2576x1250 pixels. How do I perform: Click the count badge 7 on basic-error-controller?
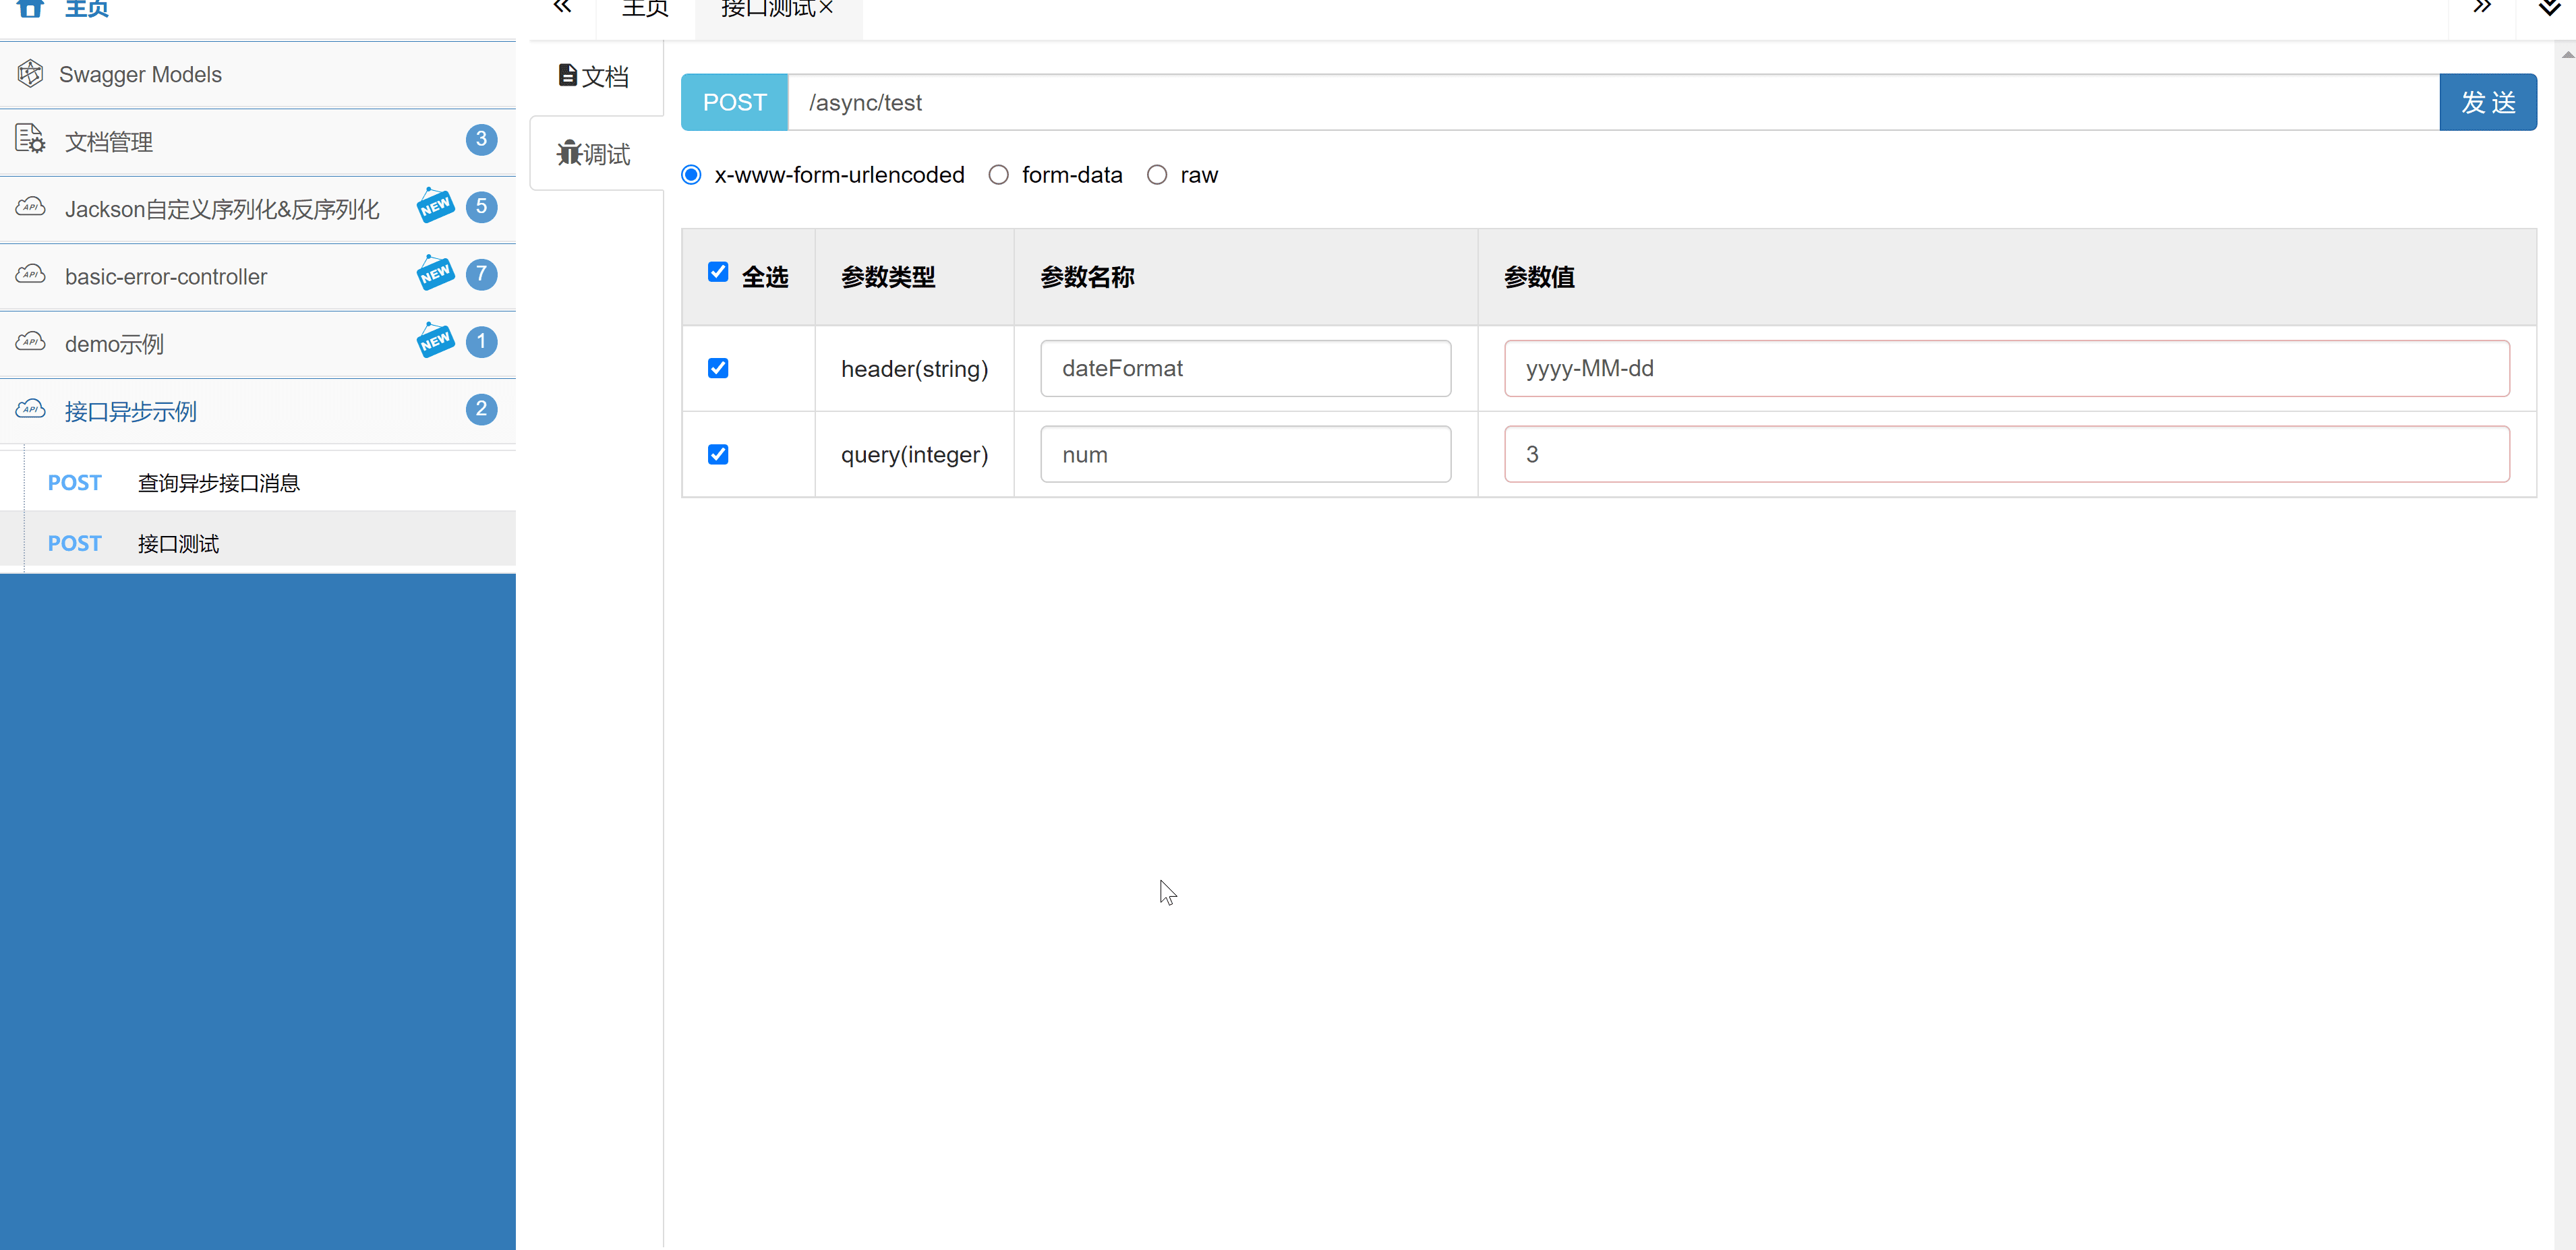481,274
